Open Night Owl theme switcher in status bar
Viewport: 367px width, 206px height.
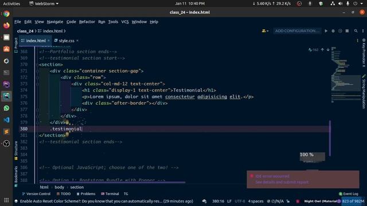[321, 201]
